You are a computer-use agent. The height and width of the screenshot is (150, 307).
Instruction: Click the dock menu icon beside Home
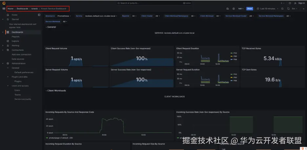pos(39,15)
